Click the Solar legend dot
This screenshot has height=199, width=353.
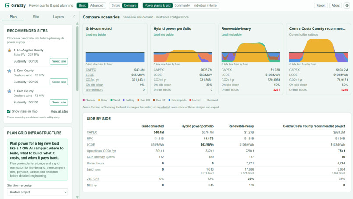(x=99, y=100)
